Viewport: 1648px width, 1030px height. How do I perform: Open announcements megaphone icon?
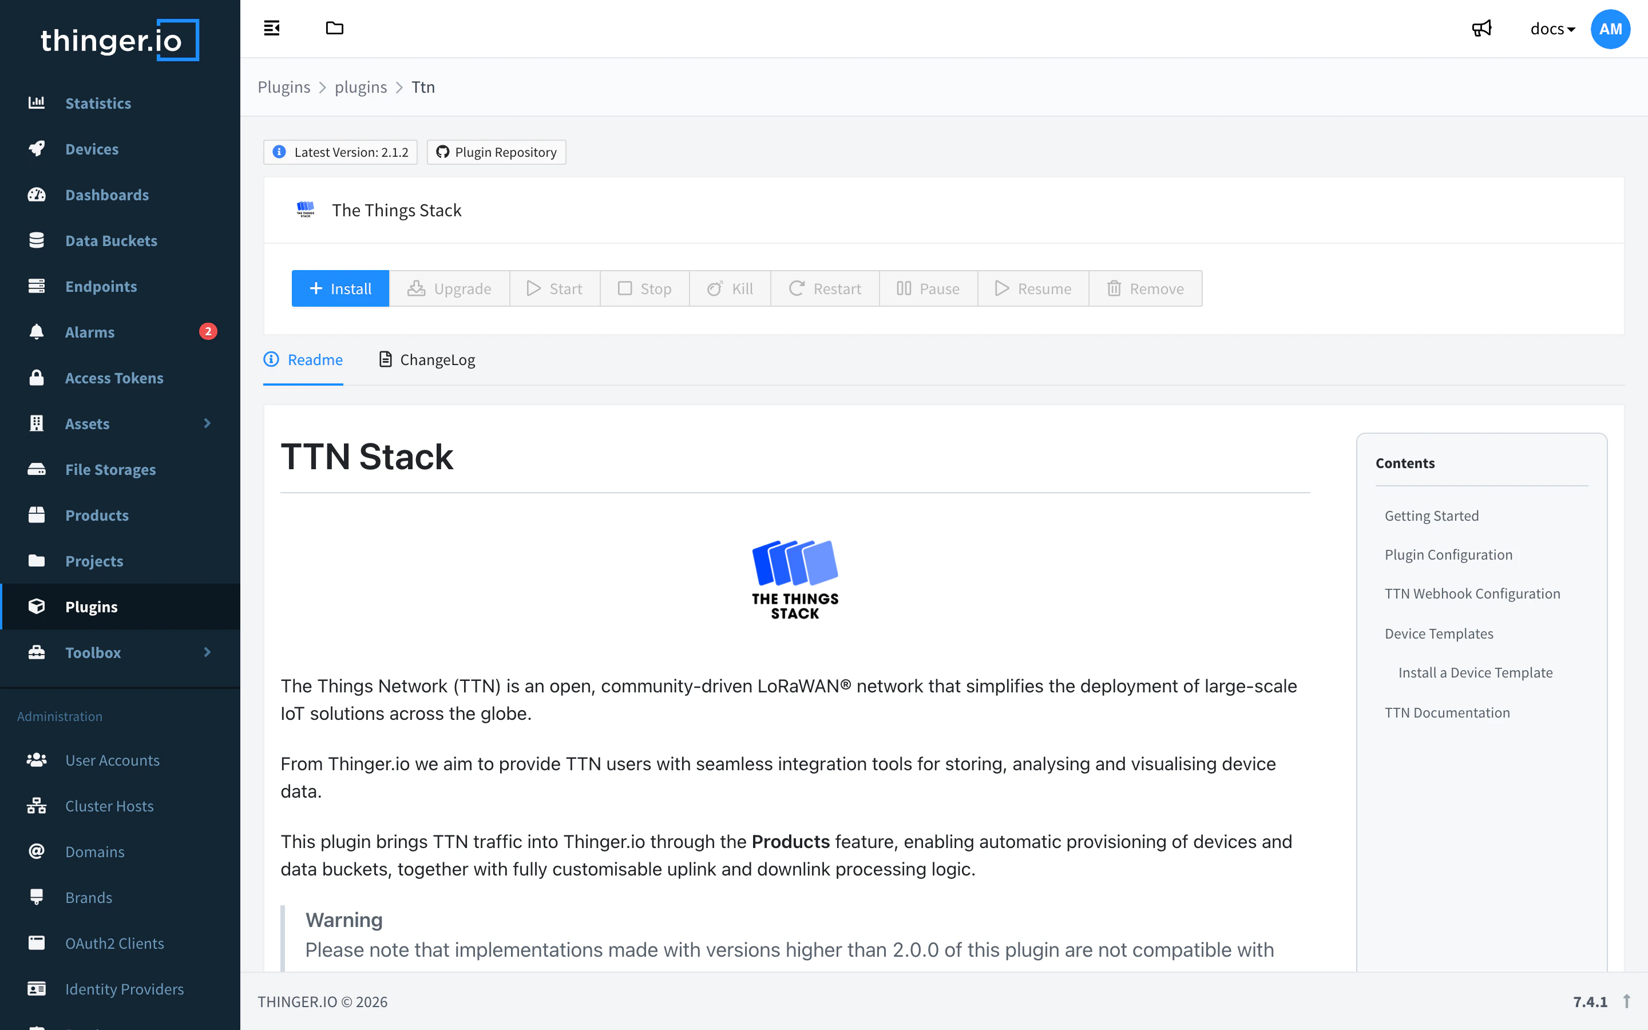1482,29
